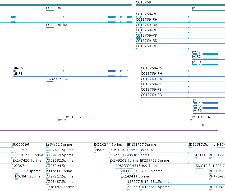
Task: Click the 345034 feature label
Action: (x=100, y=150)
